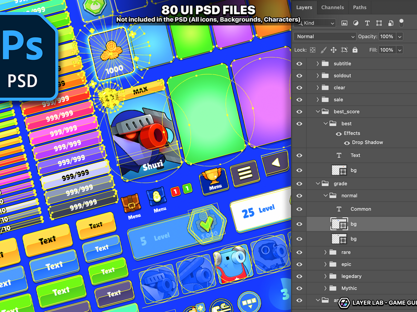Screen dimensions: 417x312
Task: Click the folder icon of soldout group
Action: click(x=325, y=75)
